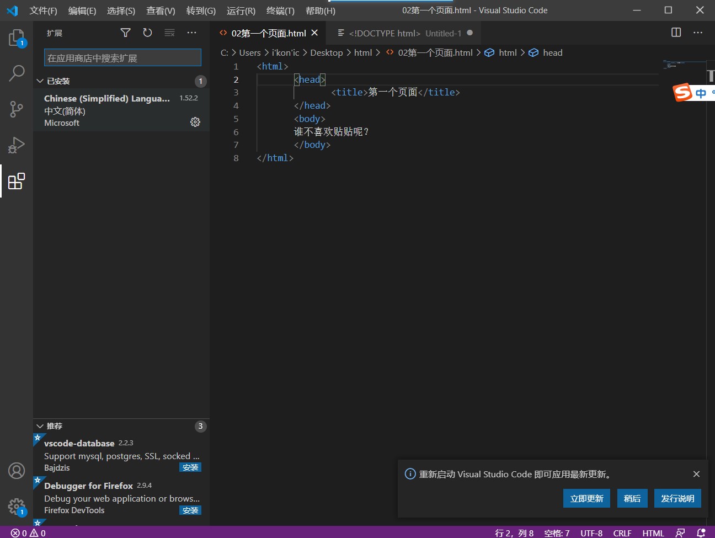This screenshot has width=715, height=538.
Task: Click errors and warnings status indicator
Action: click(x=28, y=533)
